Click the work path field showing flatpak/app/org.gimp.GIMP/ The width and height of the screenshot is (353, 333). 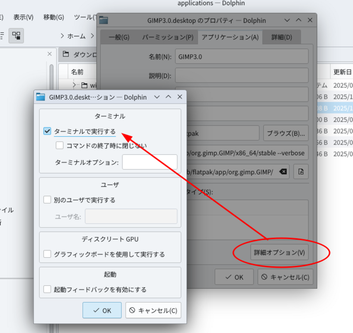(238, 172)
